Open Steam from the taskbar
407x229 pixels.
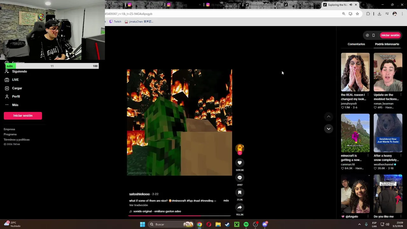[x=227, y=225]
